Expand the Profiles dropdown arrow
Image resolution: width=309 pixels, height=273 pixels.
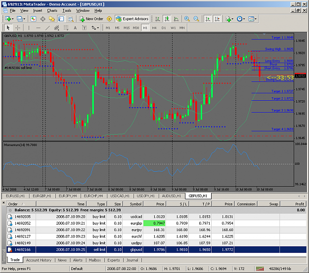(x=24, y=19)
